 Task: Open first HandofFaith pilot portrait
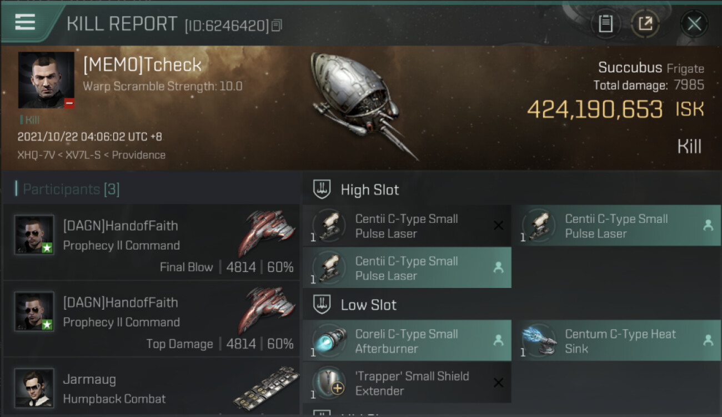34,235
